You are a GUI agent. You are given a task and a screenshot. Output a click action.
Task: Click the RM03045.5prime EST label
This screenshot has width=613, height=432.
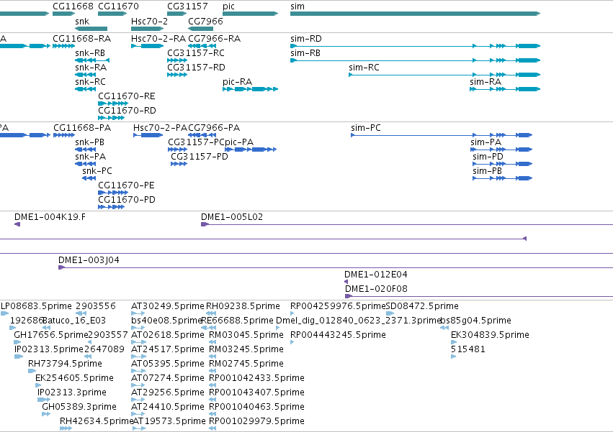(246, 335)
